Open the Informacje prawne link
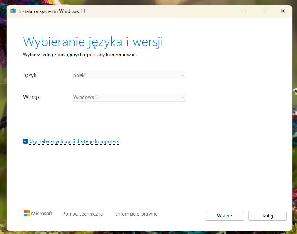 pyautogui.click(x=137, y=214)
